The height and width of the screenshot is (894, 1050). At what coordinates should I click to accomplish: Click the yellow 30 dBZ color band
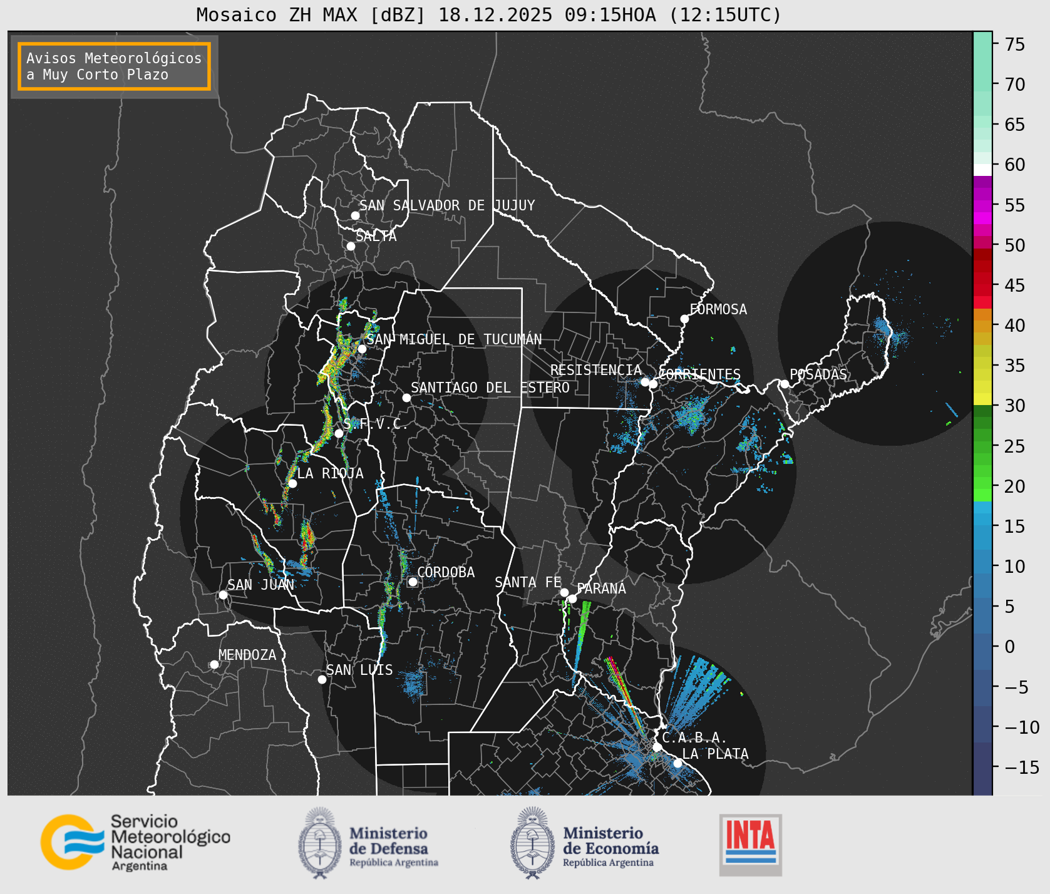click(x=982, y=399)
